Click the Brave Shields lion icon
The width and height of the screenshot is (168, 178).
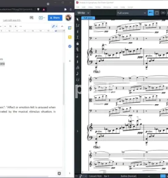tap(38, 9)
